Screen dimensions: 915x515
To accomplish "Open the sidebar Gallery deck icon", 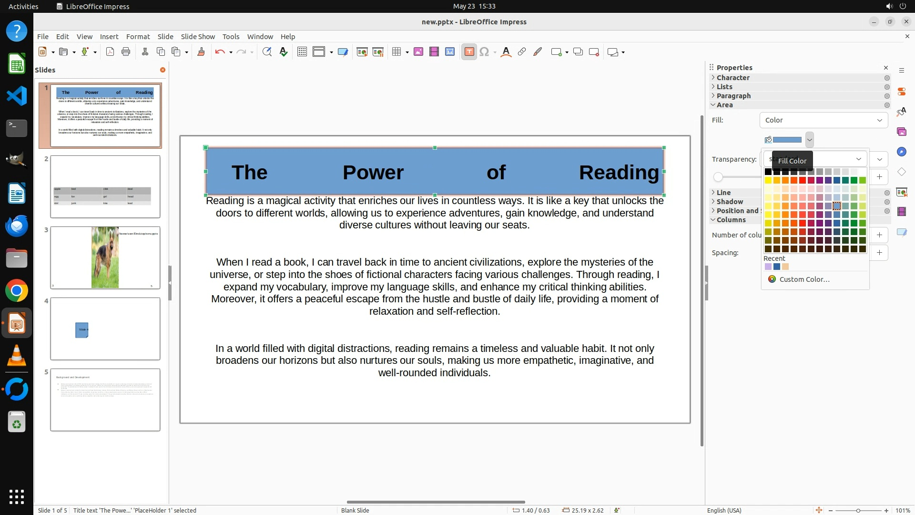I will pos(901,132).
